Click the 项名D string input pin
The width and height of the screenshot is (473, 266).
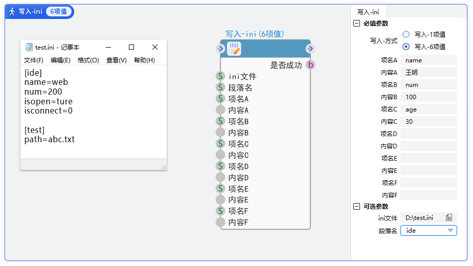pos(220,166)
